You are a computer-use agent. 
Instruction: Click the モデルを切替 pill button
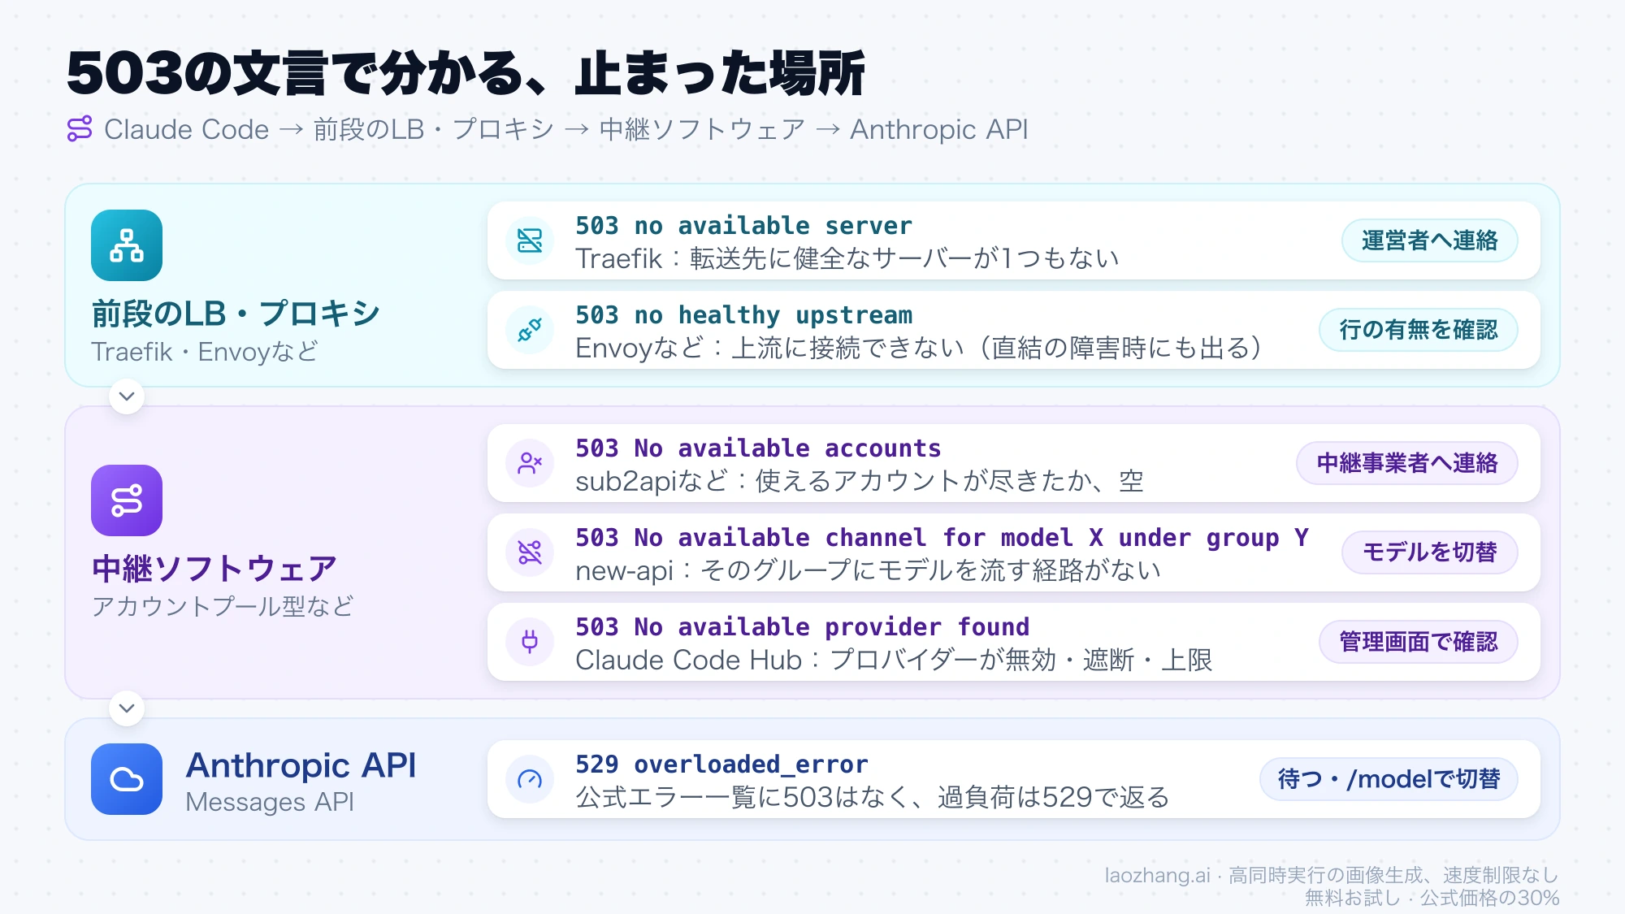click(1429, 552)
